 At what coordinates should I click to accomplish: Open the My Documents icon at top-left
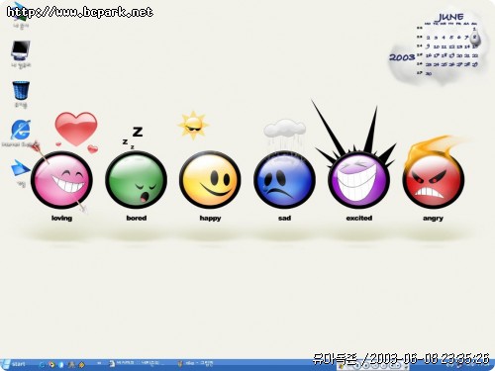pos(20,13)
